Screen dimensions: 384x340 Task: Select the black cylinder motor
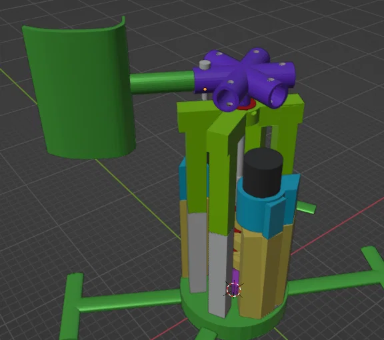(263, 172)
